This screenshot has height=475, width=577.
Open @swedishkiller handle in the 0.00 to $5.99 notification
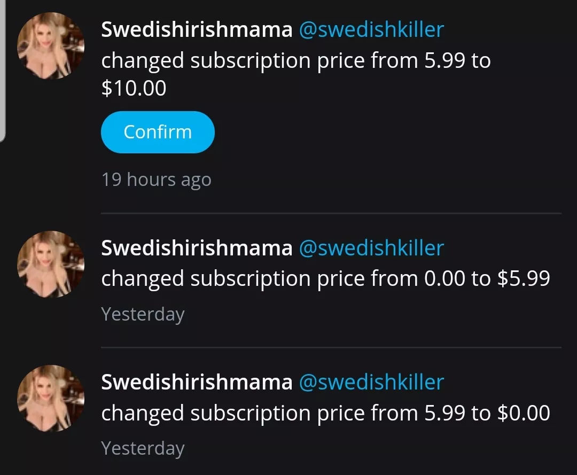tap(371, 248)
